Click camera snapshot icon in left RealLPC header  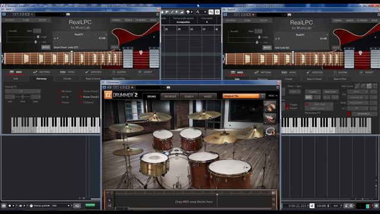[68, 14]
